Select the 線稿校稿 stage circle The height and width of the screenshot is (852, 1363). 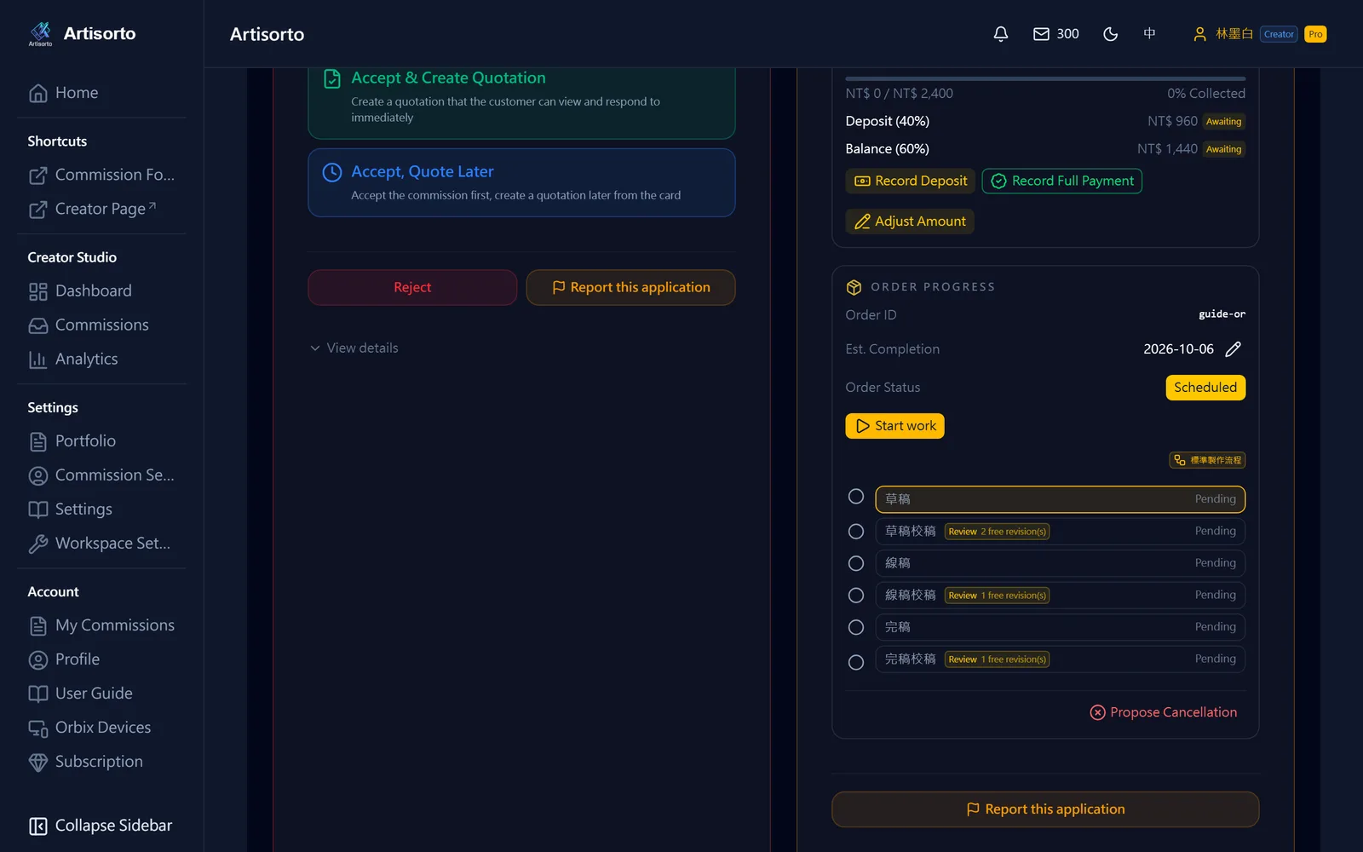pyautogui.click(x=856, y=596)
